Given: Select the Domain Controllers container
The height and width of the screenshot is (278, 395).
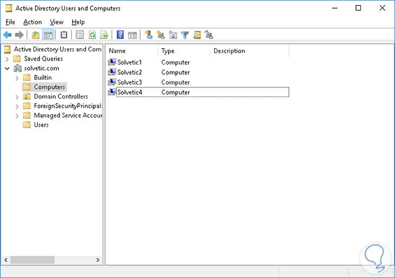Looking at the screenshot, I should (x=61, y=96).
